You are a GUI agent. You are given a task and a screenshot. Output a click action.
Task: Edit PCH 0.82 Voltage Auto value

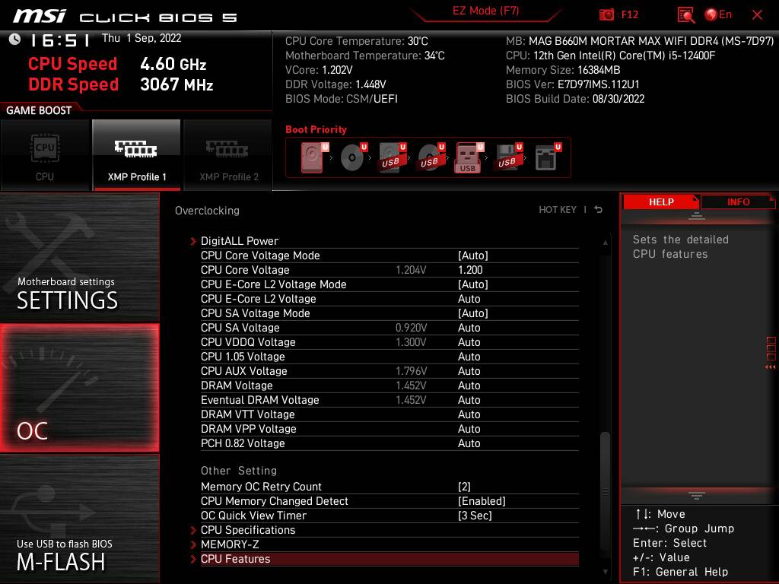pyautogui.click(x=469, y=443)
